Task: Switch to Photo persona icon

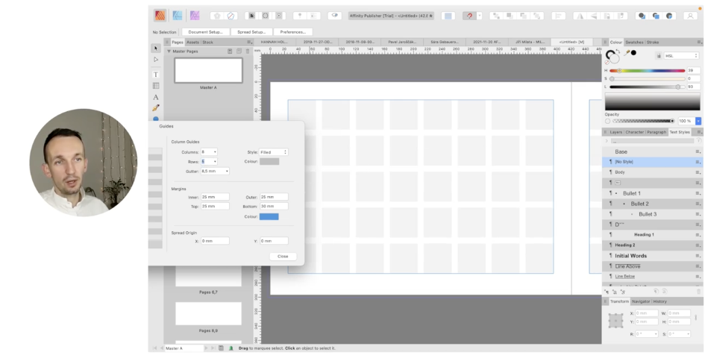Action: click(195, 15)
